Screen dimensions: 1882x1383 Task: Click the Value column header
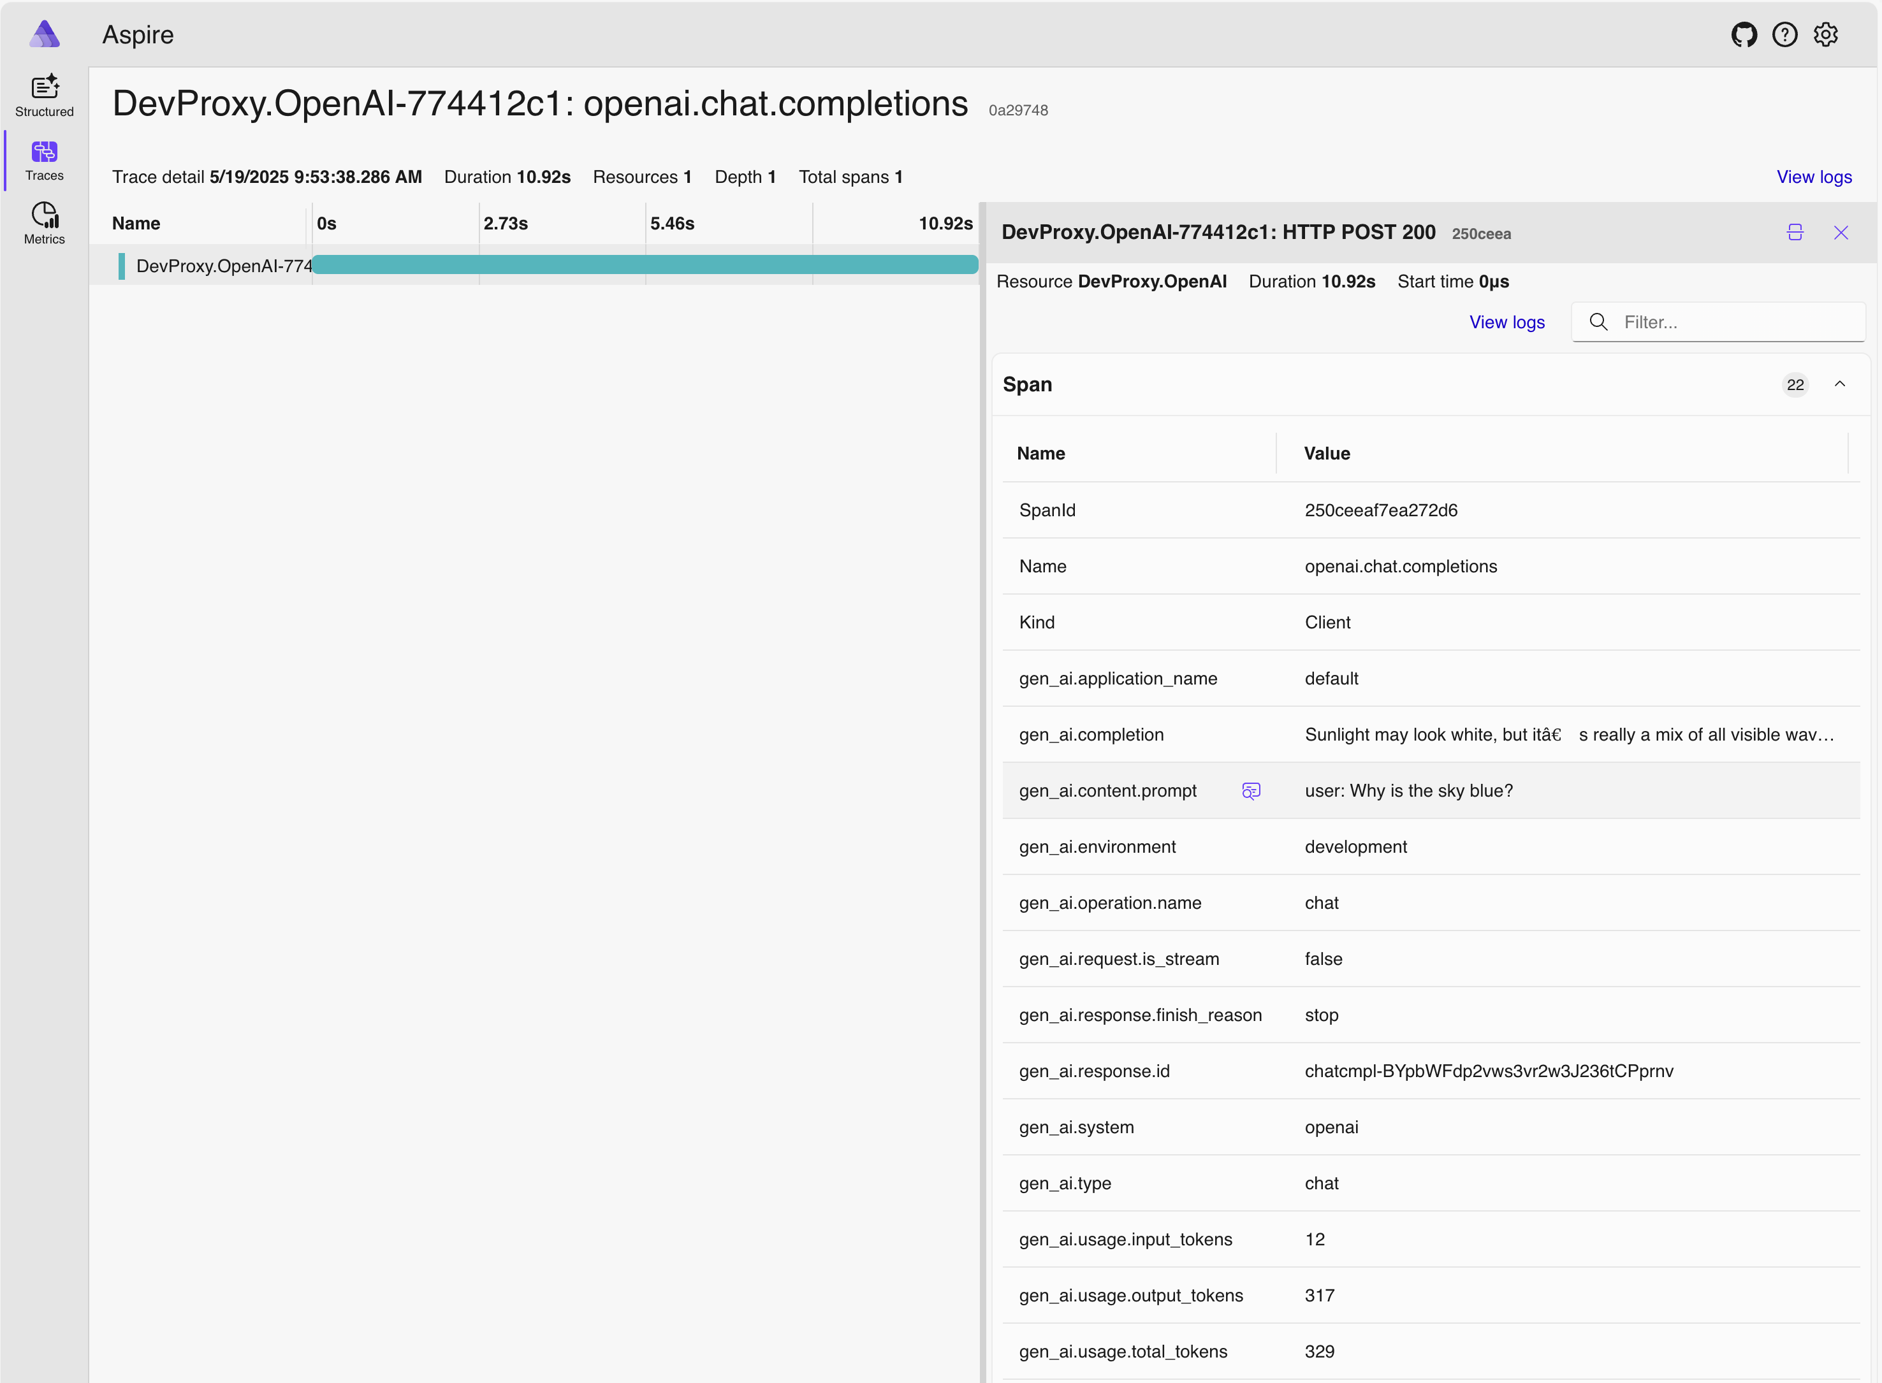click(1326, 454)
